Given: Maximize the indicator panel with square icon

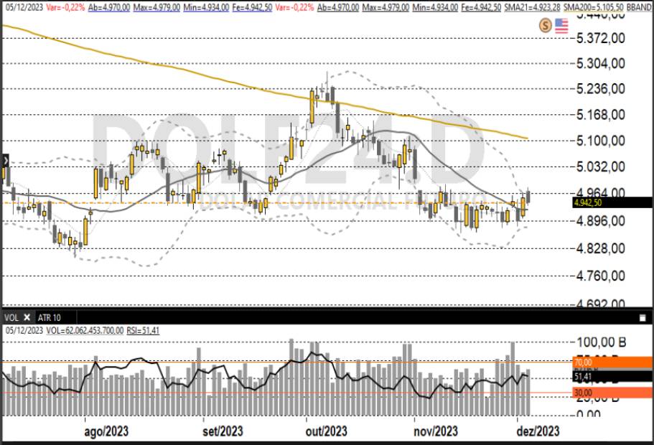Looking at the screenshot, I should click(642, 317).
